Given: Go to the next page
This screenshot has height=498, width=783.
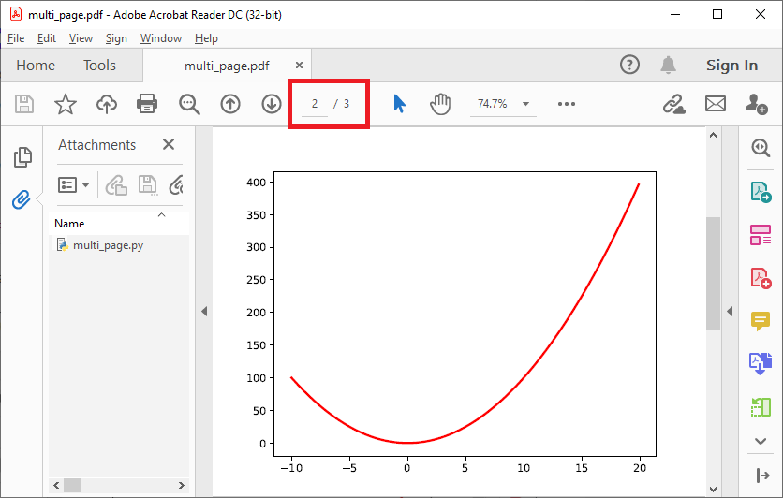Looking at the screenshot, I should 272,104.
